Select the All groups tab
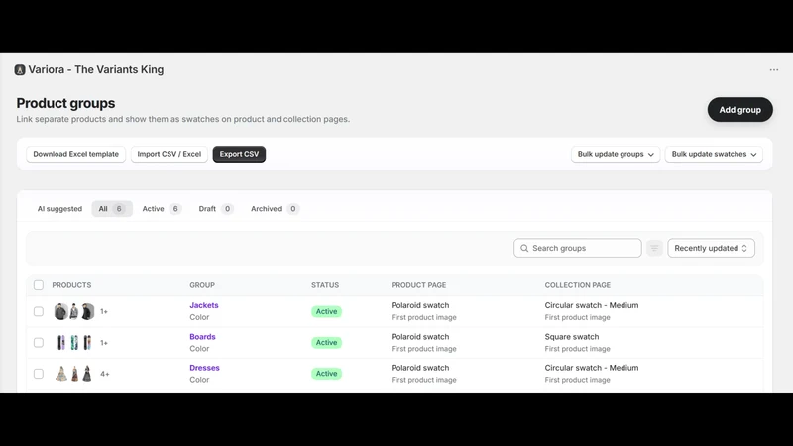This screenshot has height=446, width=793. (x=112, y=209)
